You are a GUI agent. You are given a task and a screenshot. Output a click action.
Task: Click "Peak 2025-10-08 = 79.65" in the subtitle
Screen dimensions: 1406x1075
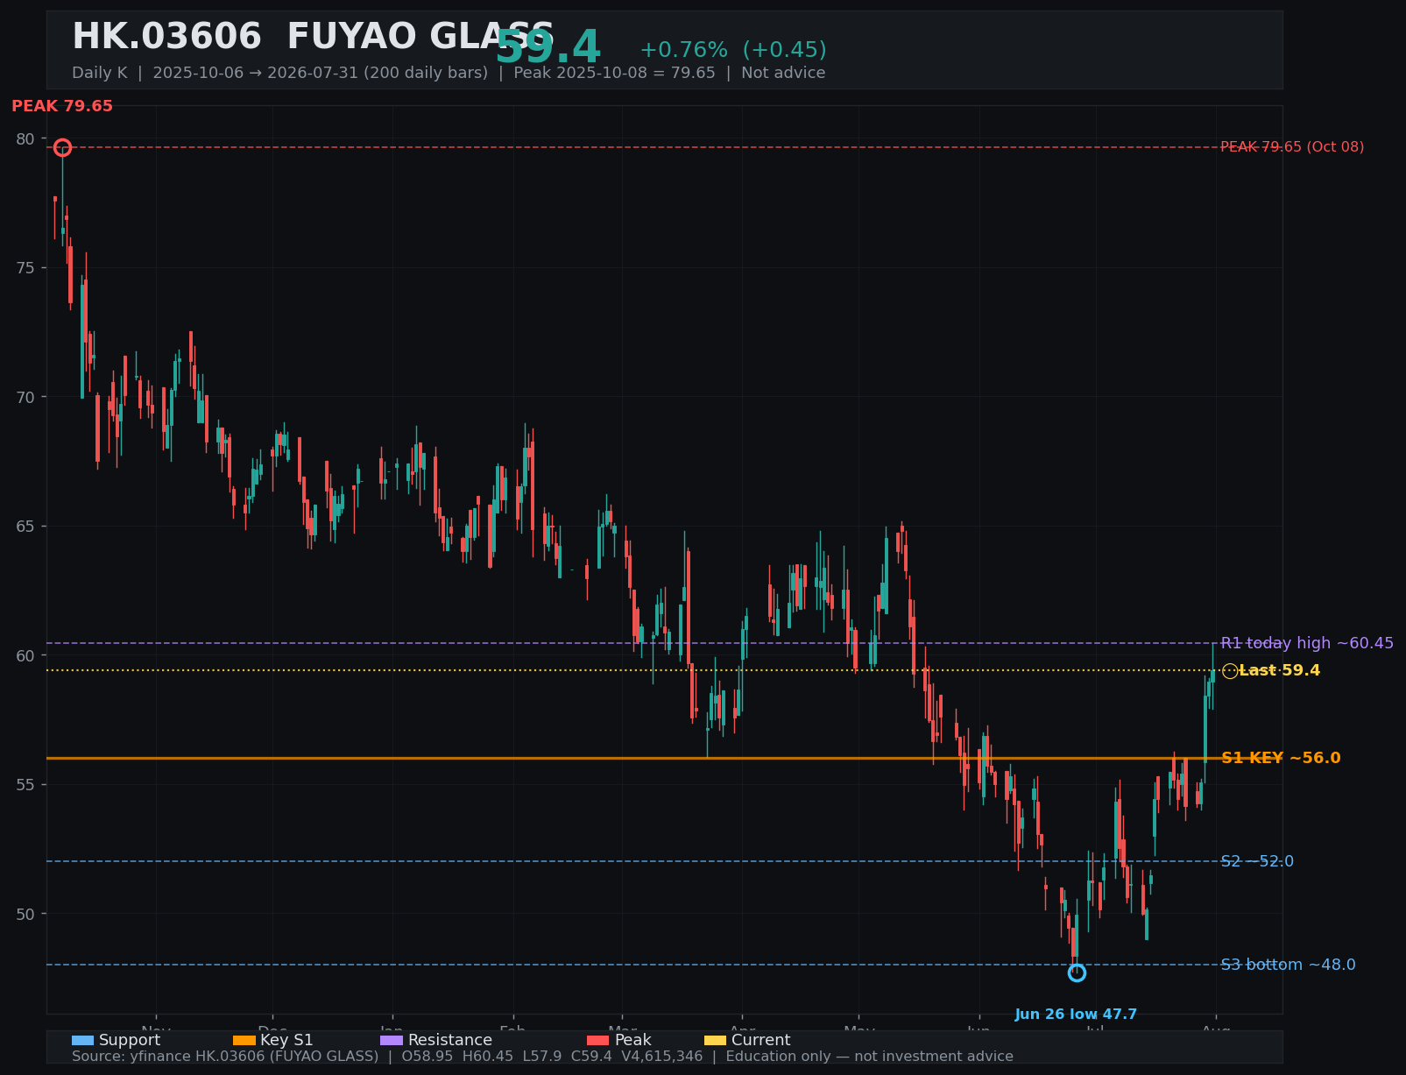(x=614, y=73)
